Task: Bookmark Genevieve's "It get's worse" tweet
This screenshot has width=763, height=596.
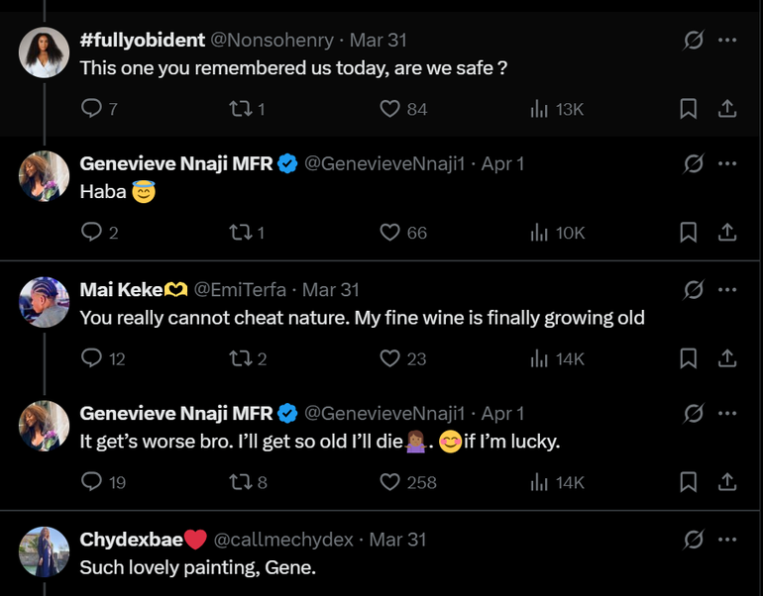Action: (x=688, y=482)
